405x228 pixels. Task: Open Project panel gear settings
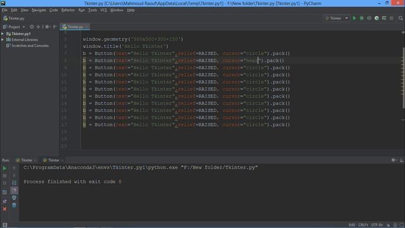click(x=47, y=27)
